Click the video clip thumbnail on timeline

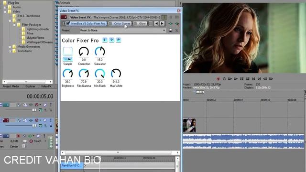click(189, 125)
